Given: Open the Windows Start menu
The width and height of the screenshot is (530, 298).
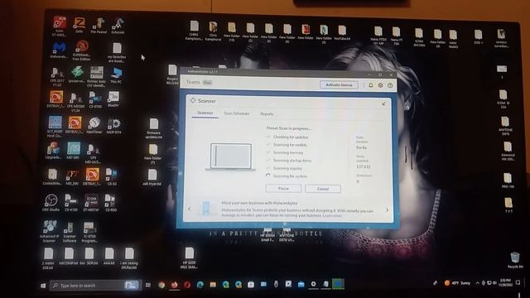Looking at the screenshot, I should click(x=43, y=286).
